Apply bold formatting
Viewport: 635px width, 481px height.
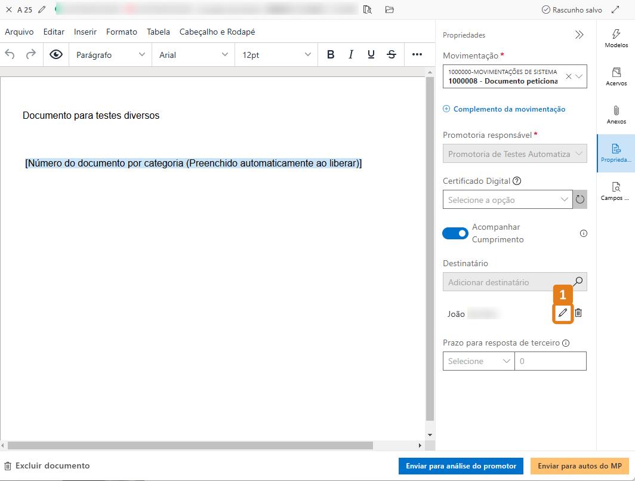tap(331, 54)
